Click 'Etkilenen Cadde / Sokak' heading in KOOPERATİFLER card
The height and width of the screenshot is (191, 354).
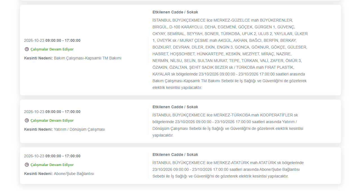(x=175, y=107)
